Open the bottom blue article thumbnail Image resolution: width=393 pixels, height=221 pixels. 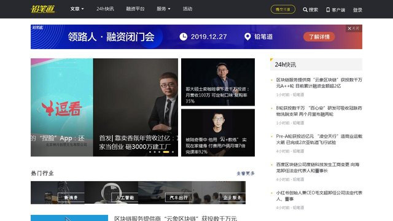(69, 218)
